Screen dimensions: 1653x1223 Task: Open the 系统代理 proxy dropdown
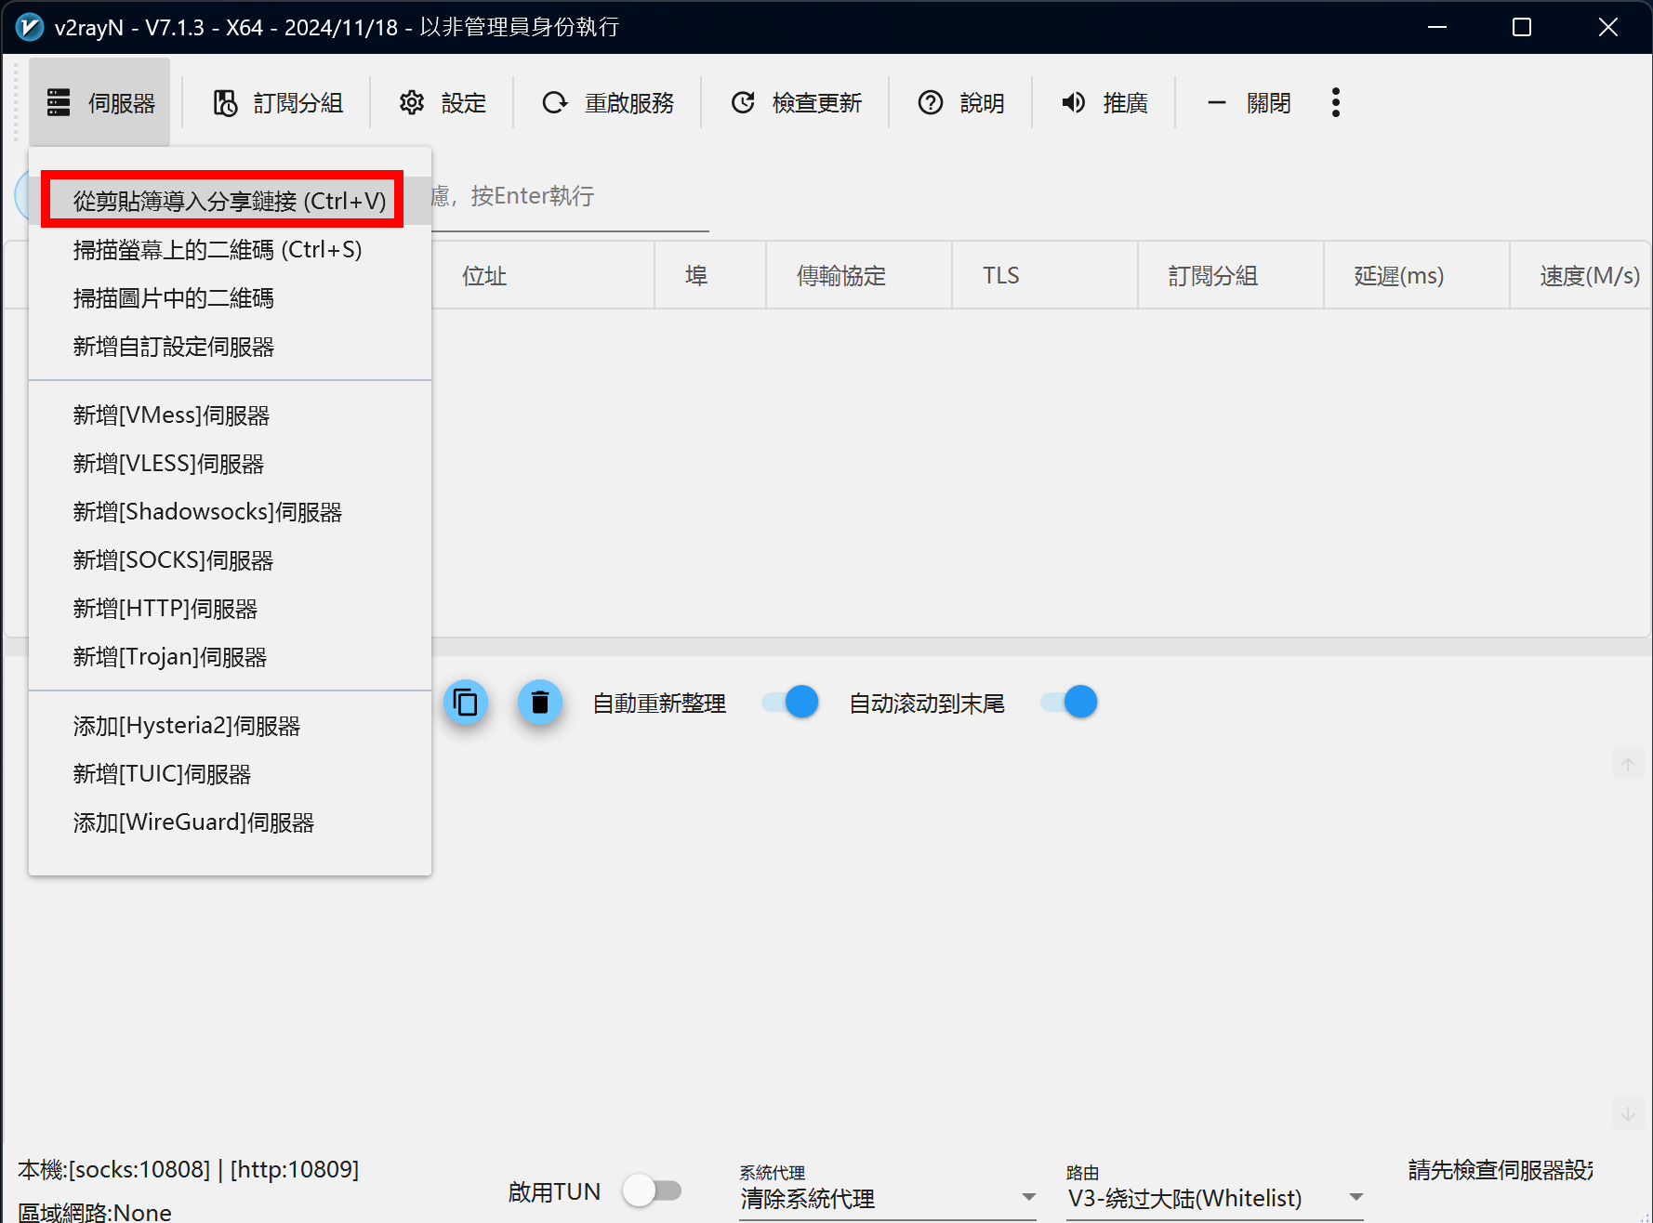pyautogui.click(x=1027, y=1196)
